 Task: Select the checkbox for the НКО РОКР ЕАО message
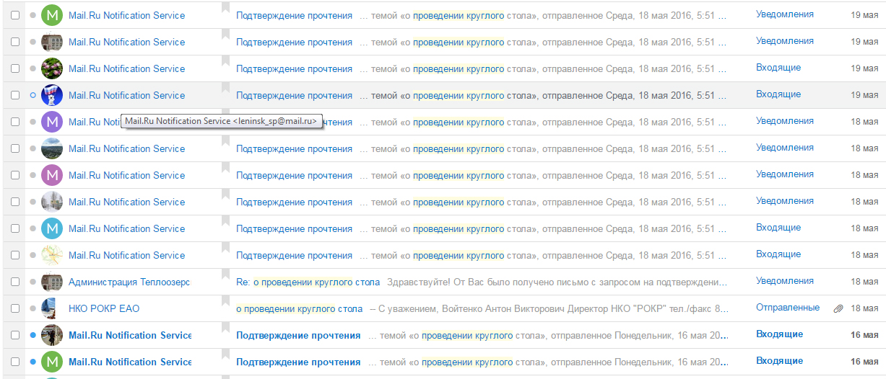point(15,308)
